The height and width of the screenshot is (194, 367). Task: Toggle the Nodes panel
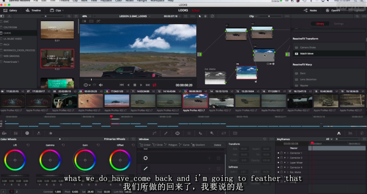(x=310, y=10)
